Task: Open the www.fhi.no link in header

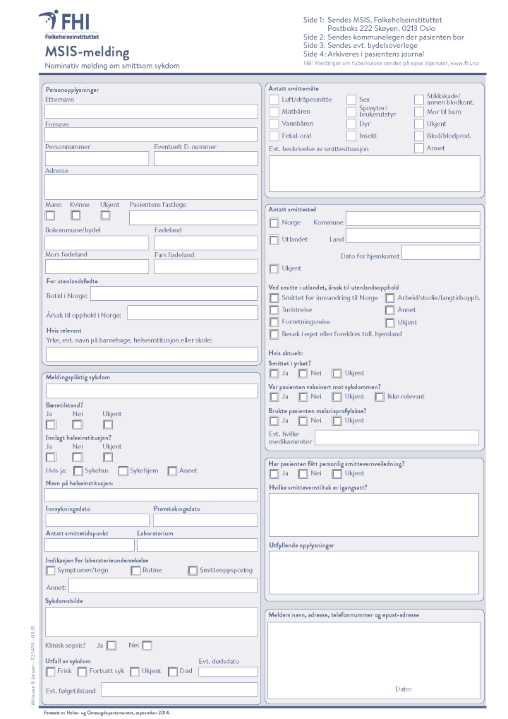Action: [464, 64]
